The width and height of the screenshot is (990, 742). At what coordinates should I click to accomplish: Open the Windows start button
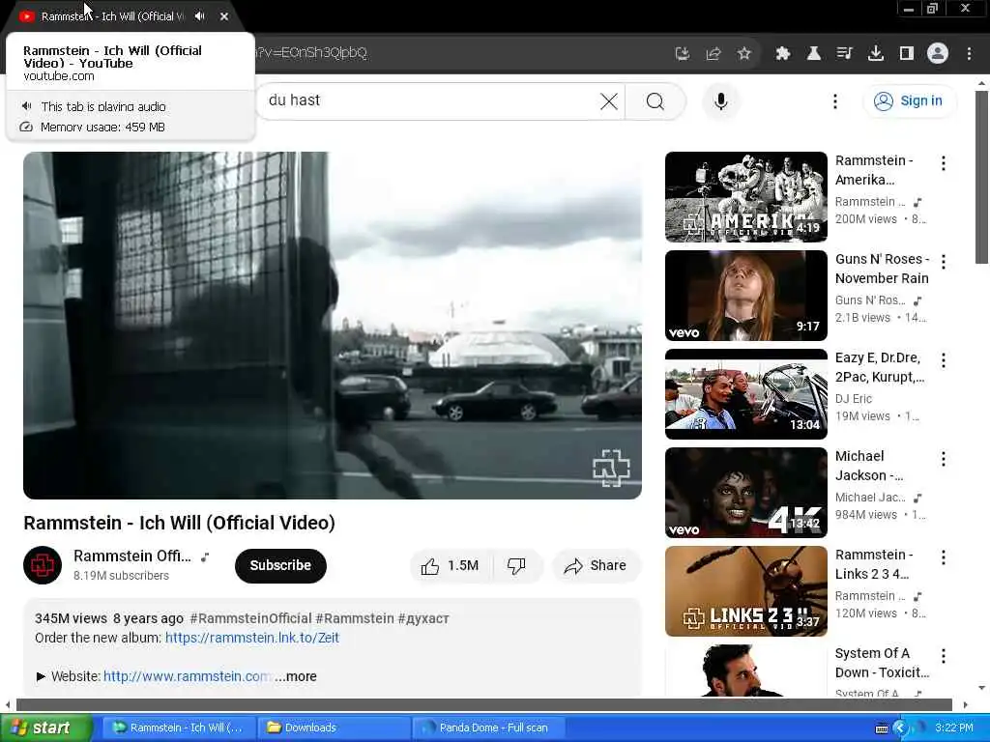45,728
